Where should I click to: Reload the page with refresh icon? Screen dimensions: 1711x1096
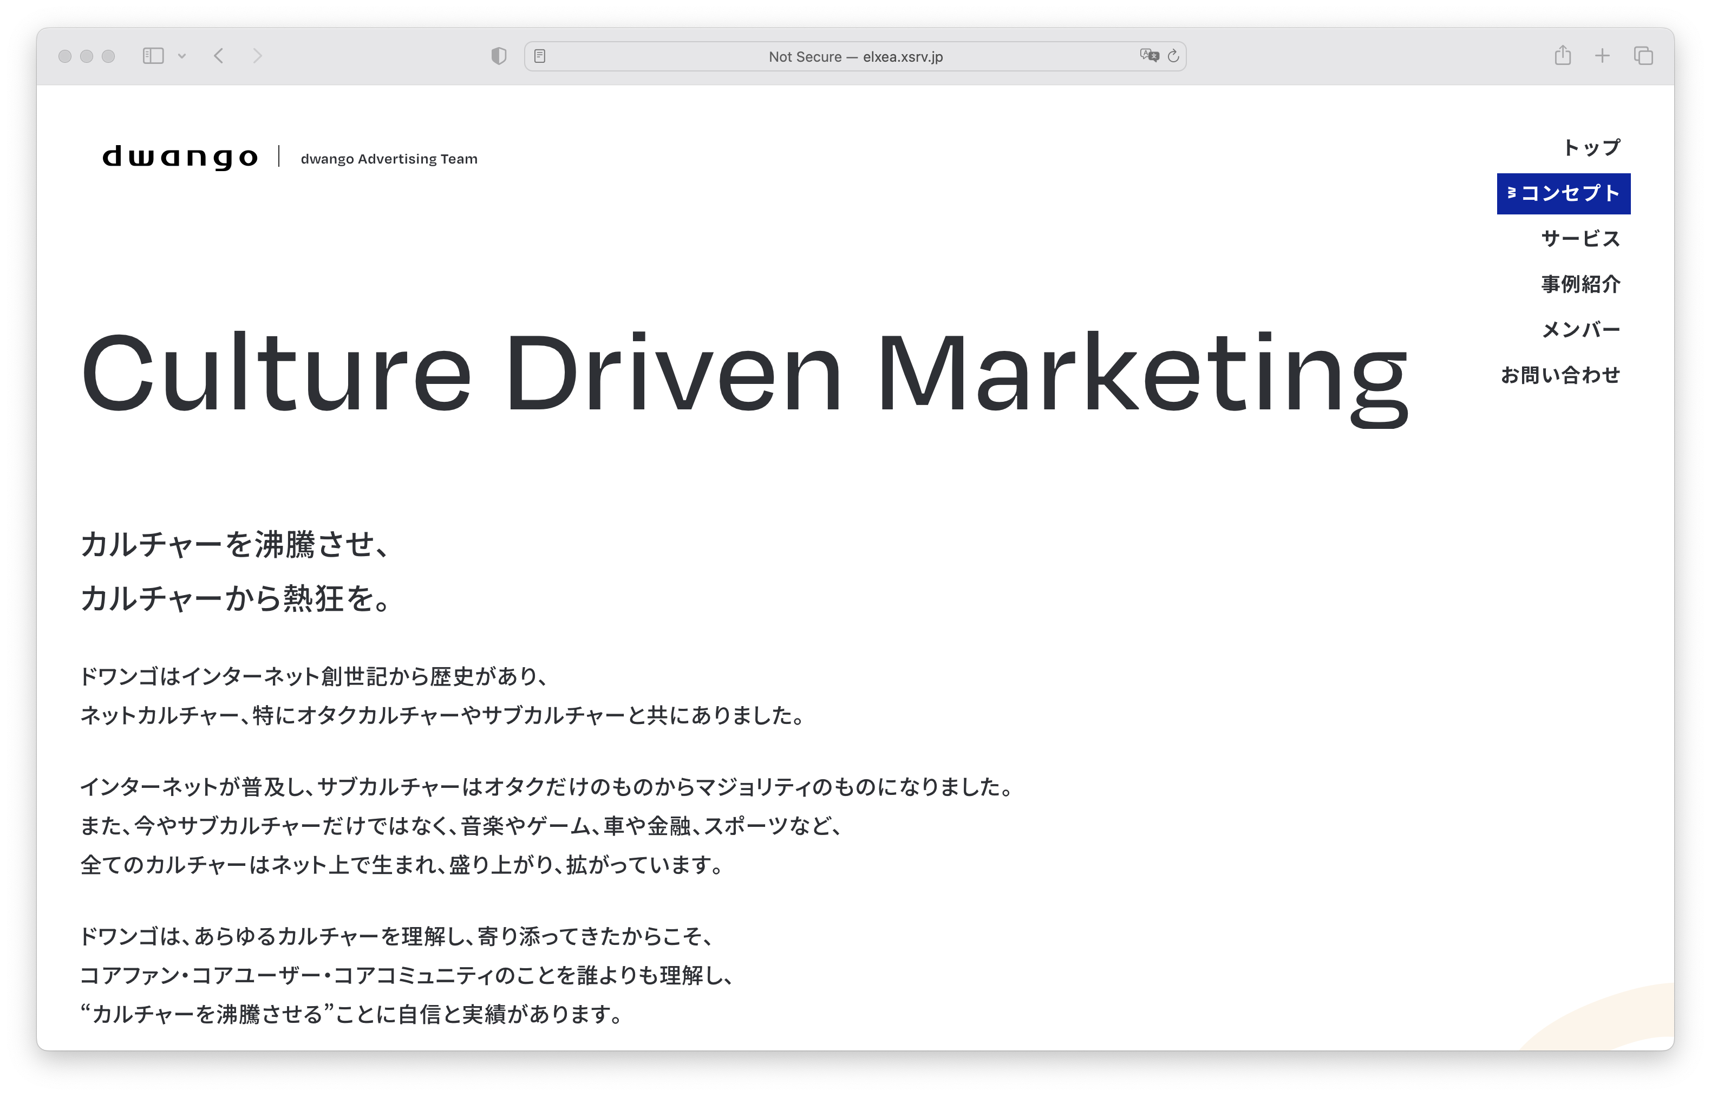1173,56
